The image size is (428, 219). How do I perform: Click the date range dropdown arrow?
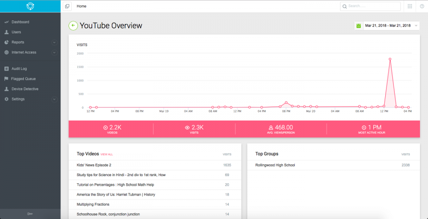416,26
